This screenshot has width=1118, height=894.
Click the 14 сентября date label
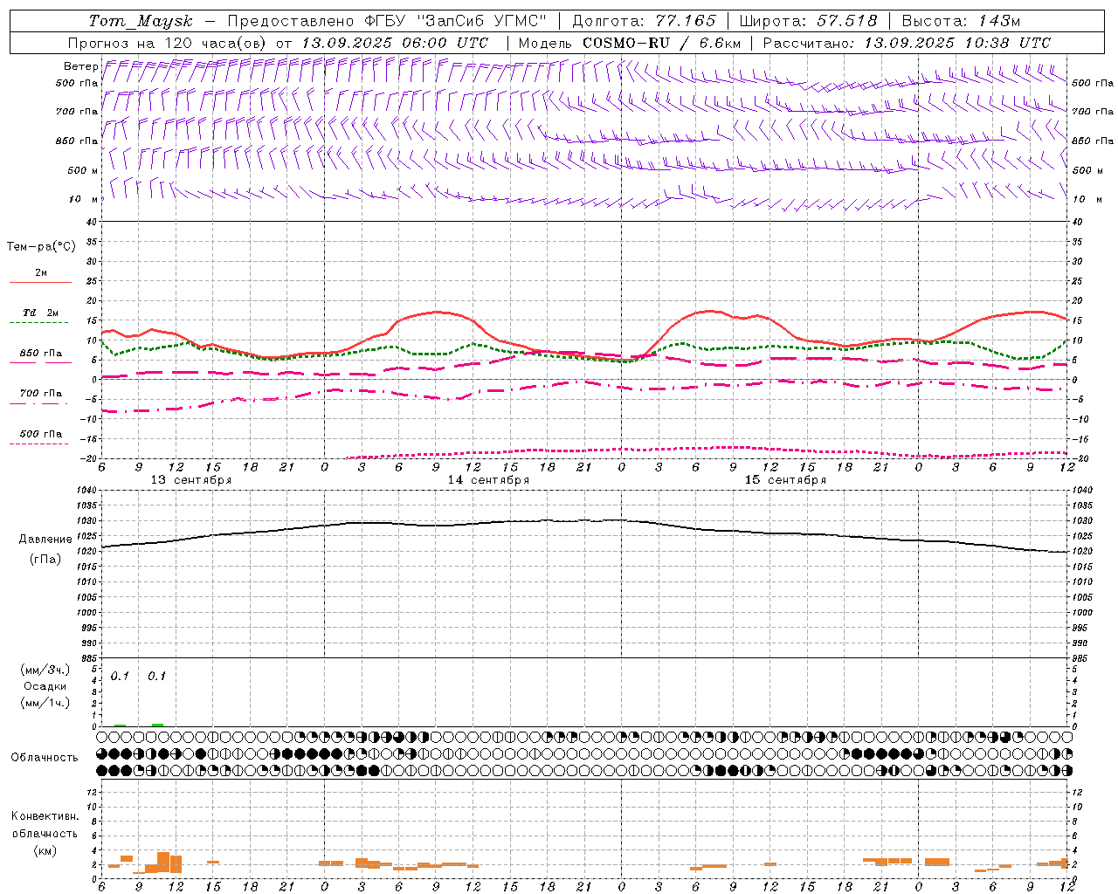click(x=488, y=480)
